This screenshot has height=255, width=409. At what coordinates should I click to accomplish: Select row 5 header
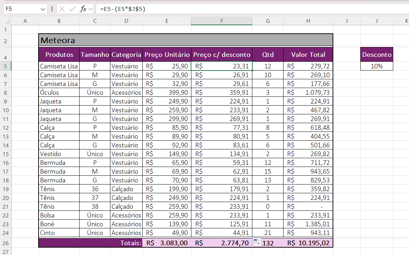tap(6, 66)
